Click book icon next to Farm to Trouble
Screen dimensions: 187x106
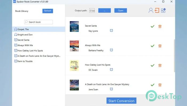[x=15, y=61]
